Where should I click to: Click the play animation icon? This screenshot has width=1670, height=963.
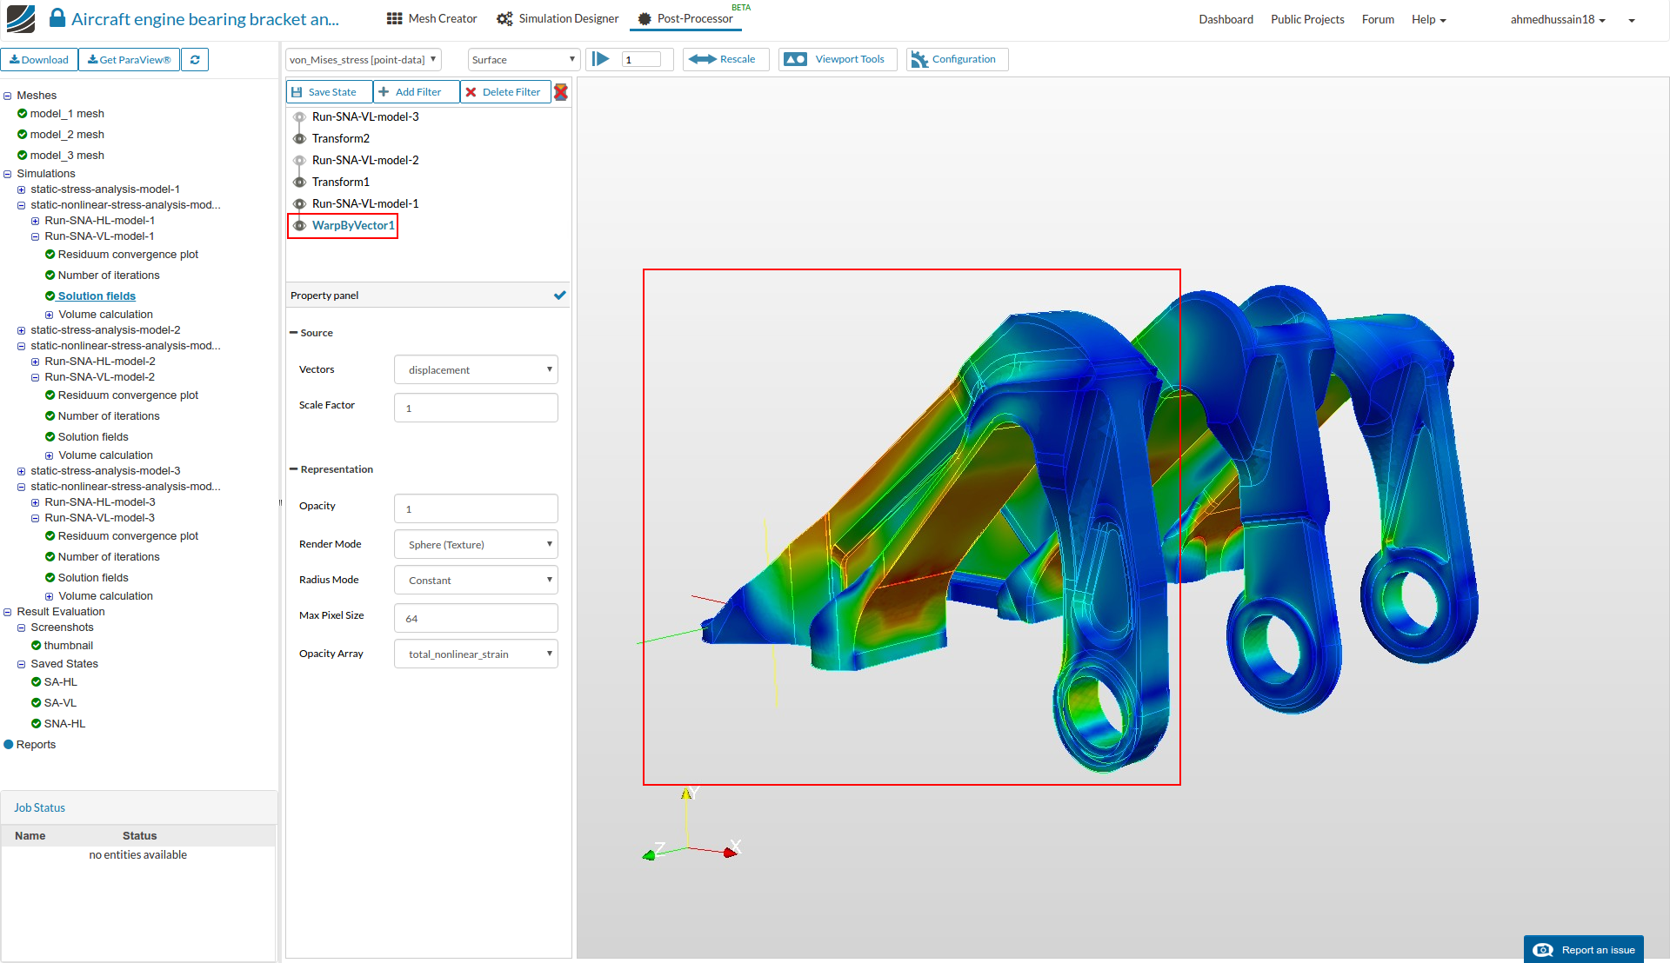[600, 59]
